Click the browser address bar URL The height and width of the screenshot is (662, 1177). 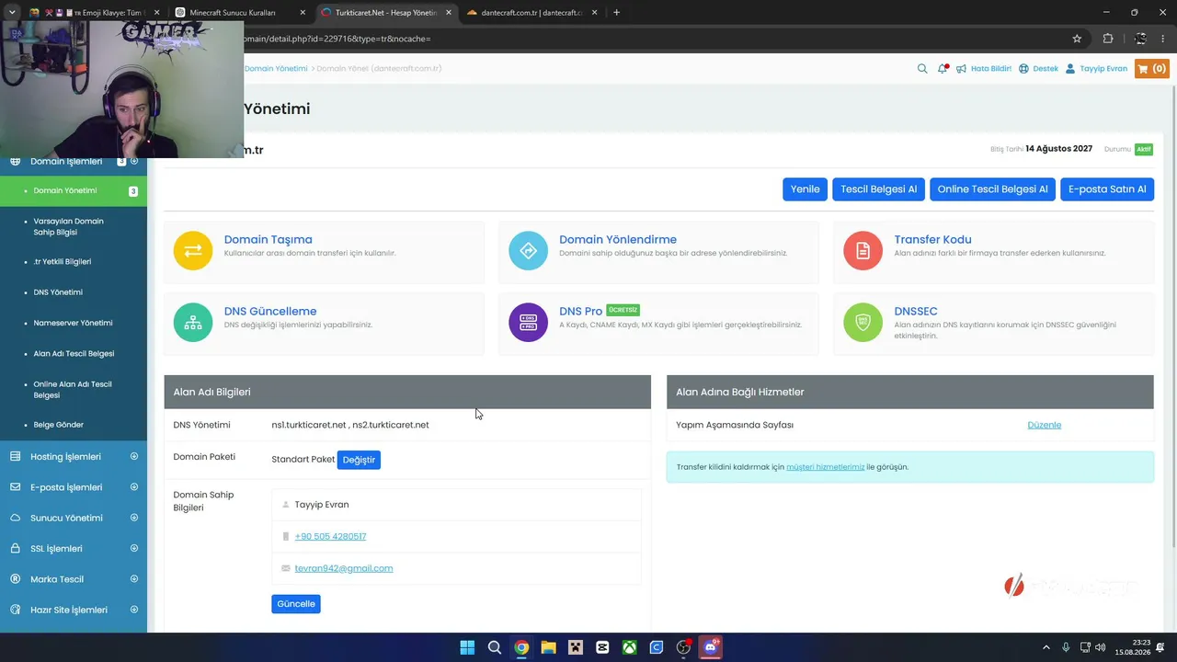337,39
